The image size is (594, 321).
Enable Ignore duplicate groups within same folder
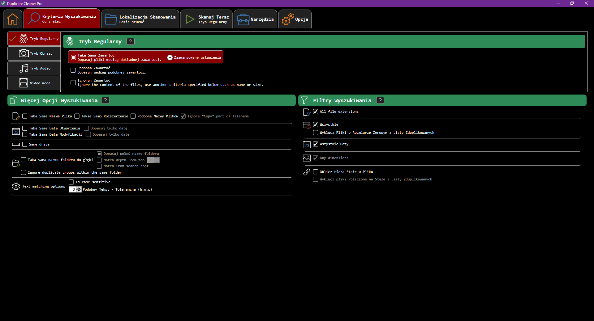[24, 172]
